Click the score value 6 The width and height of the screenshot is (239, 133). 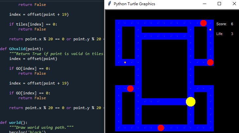click(x=232, y=24)
